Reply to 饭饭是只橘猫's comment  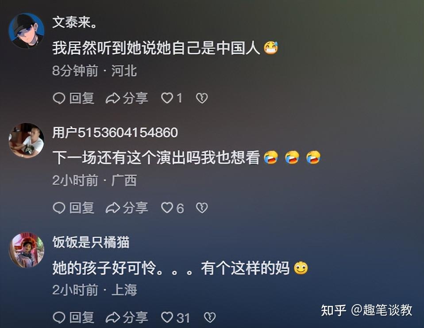tap(73, 317)
